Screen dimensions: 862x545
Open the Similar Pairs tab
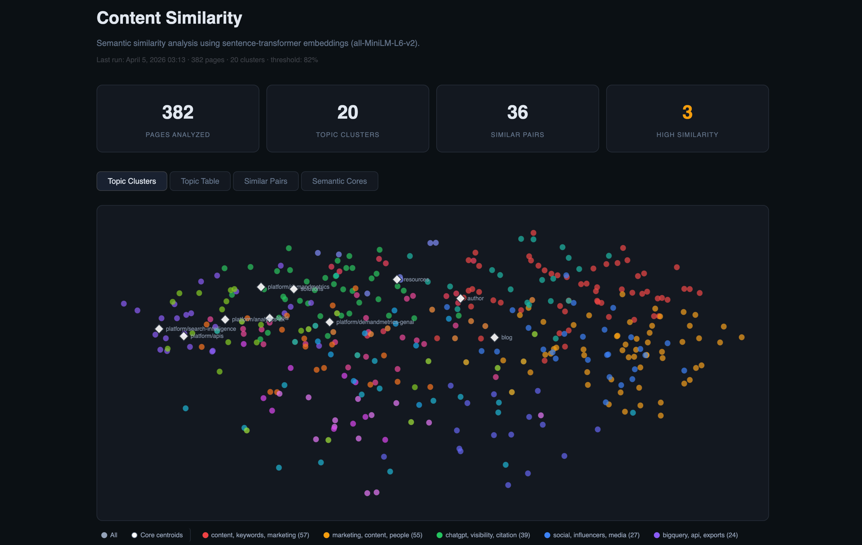(265, 181)
